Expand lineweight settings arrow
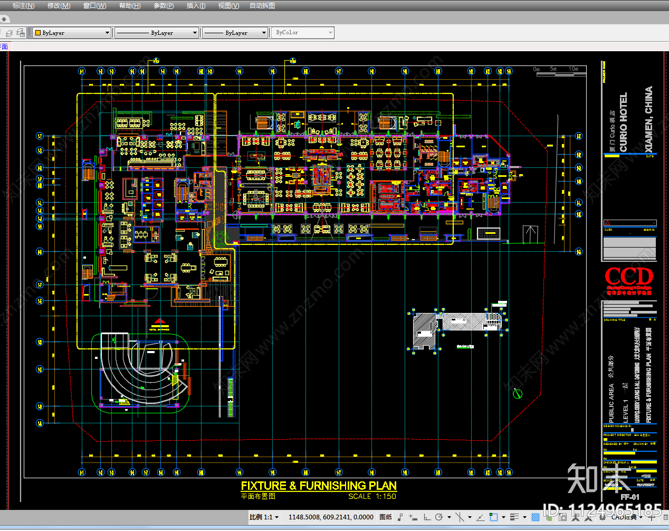 (x=524, y=517)
